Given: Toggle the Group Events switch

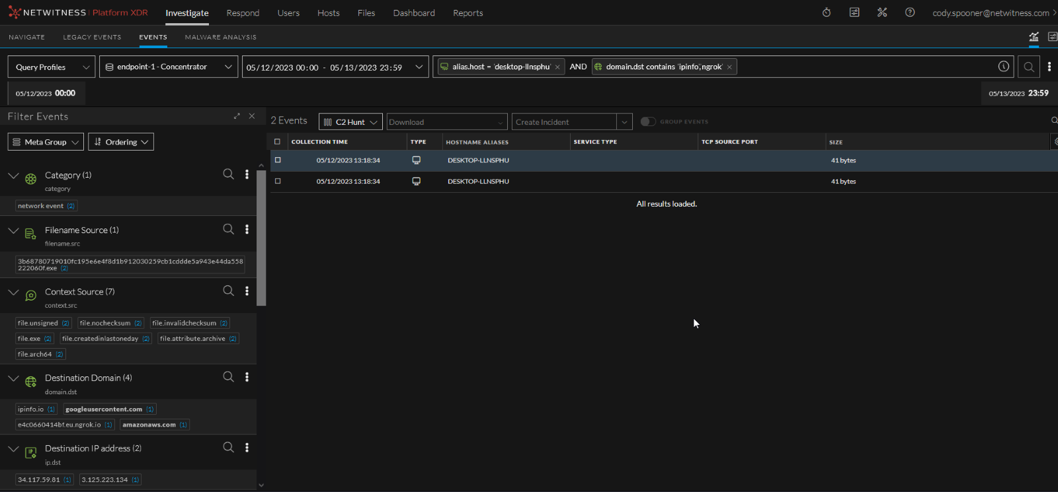Looking at the screenshot, I should (x=648, y=122).
